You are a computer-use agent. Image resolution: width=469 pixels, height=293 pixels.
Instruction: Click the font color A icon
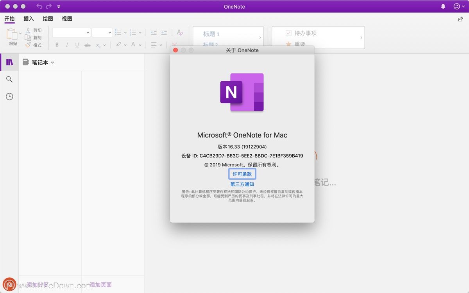point(133,45)
